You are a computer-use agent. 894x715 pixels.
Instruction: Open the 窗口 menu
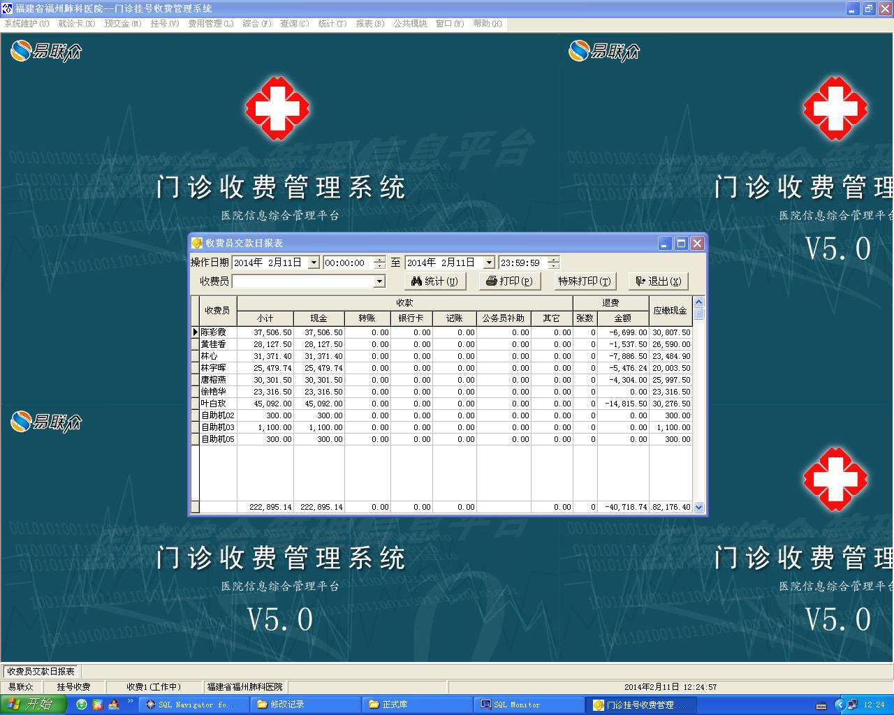[449, 24]
